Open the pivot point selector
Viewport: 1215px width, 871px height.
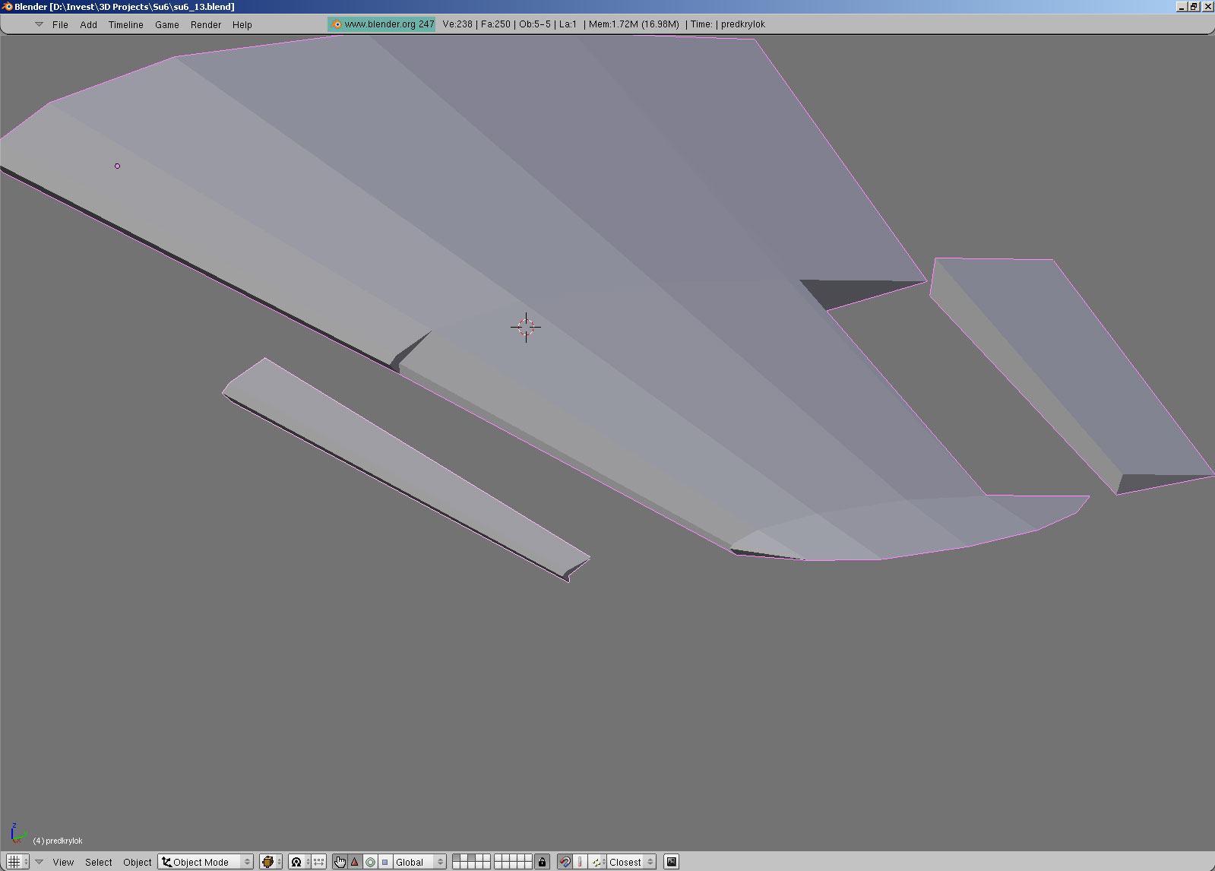click(x=299, y=862)
